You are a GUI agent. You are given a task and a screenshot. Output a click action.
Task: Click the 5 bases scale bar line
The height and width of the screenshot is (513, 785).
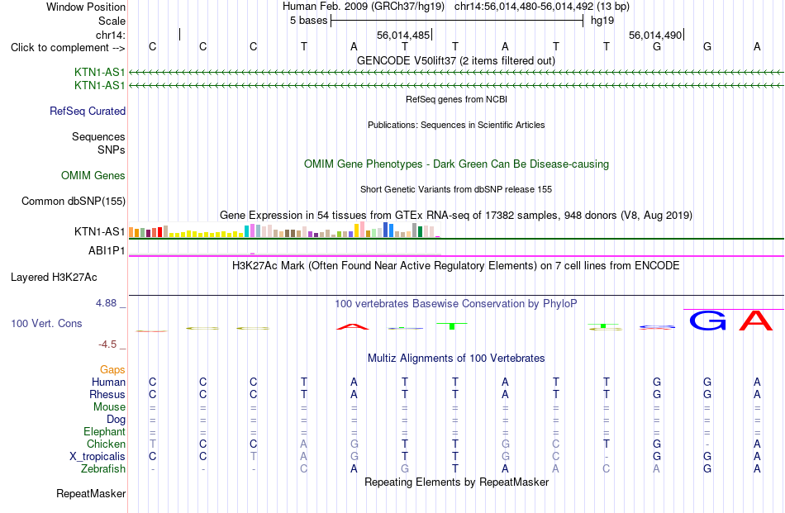pyautogui.click(x=457, y=21)
